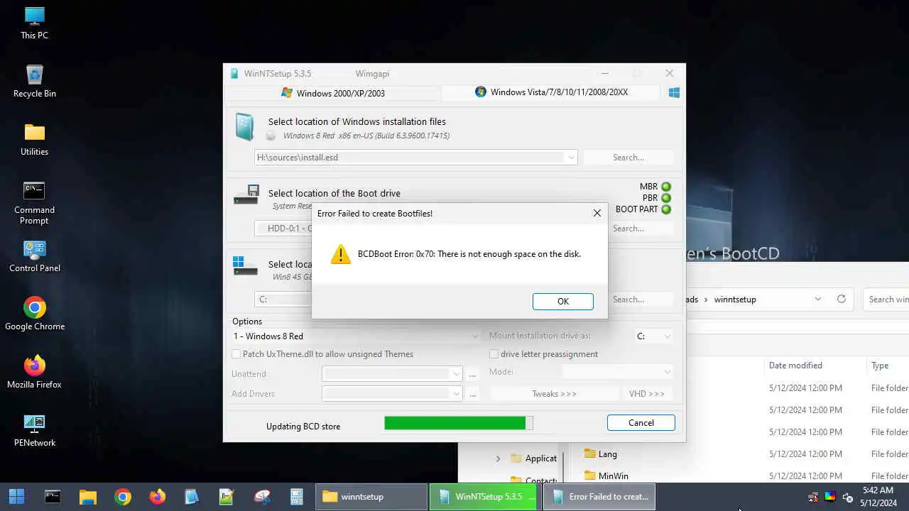Click Date modified column header
The width and height of the screenshot is (909, 511).
pyautogui.click(x=795, y=366)
